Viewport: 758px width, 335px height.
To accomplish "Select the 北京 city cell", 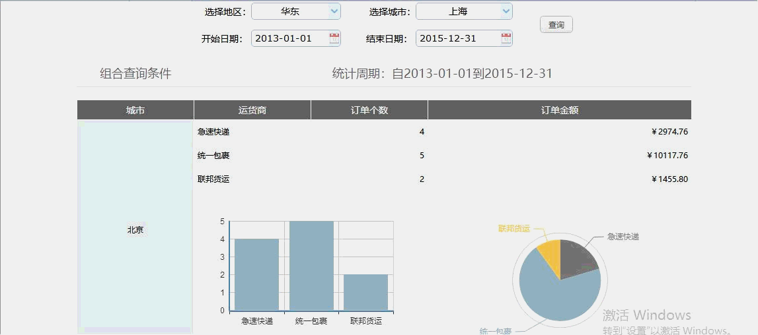I will pyautogui.click(x=135, y=229).
